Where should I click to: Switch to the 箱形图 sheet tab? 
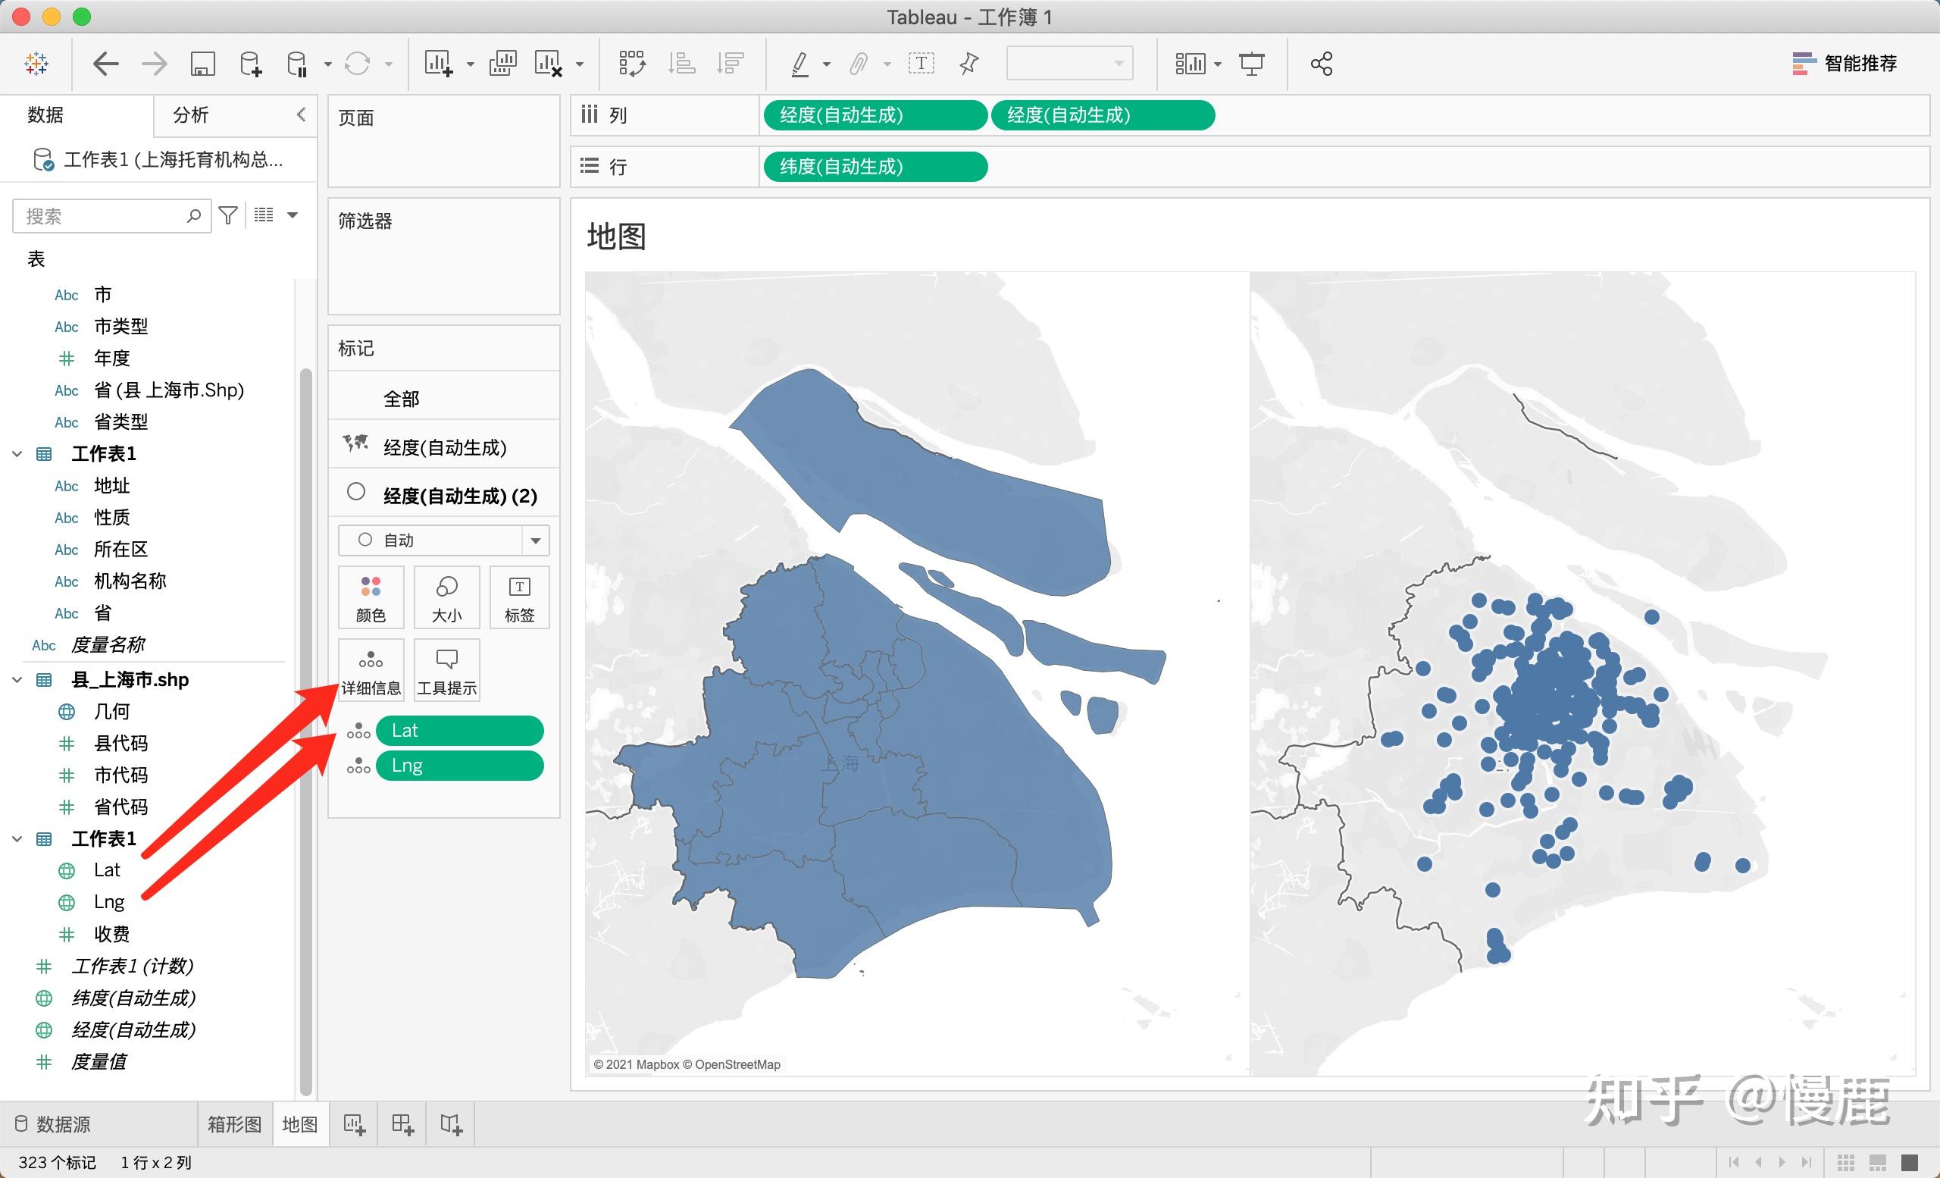[x=233, y=1124]
